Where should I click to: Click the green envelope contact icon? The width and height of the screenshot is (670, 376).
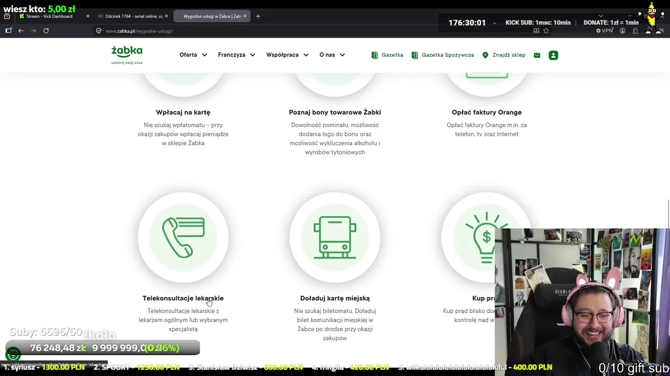pos(537,55)
